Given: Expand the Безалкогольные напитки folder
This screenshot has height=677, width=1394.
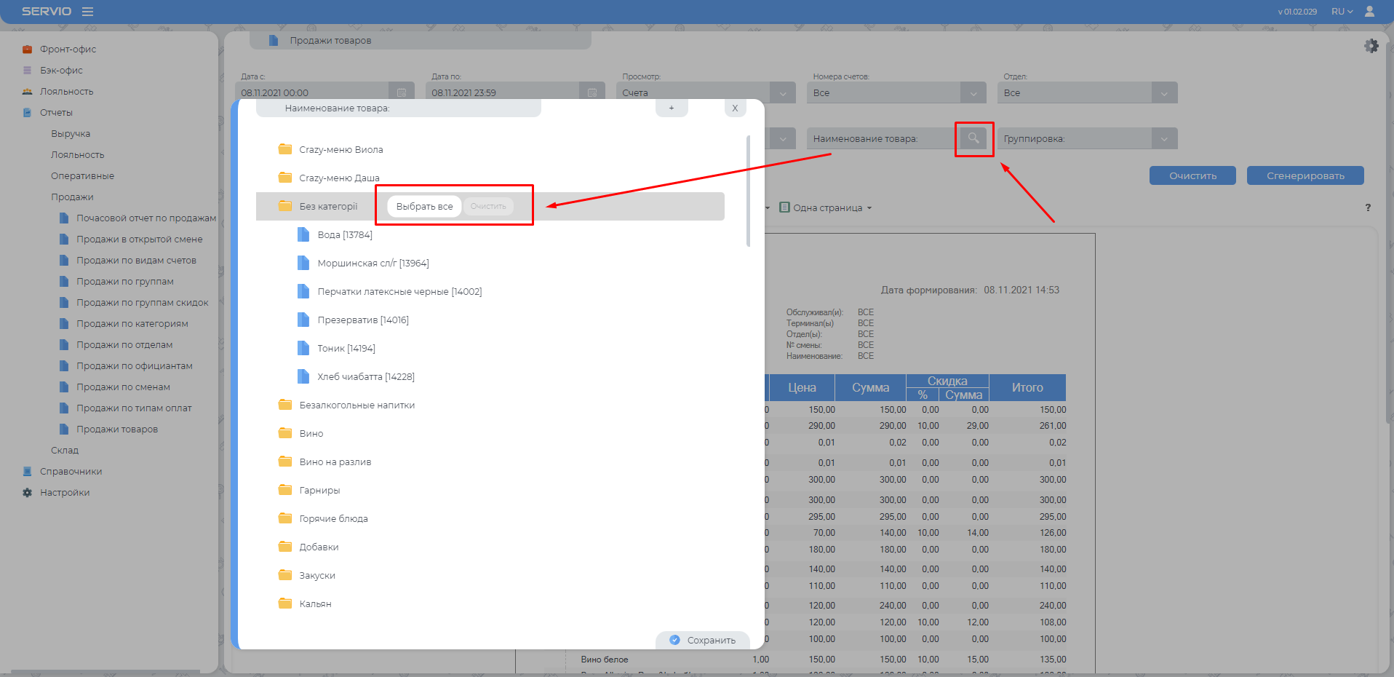Looking at the screenshot, I should tap(357, 405).
